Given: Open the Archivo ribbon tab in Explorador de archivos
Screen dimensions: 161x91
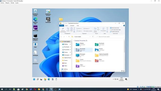Looking at the screenshot, I should pyautogui.click(x=62, y=26).
